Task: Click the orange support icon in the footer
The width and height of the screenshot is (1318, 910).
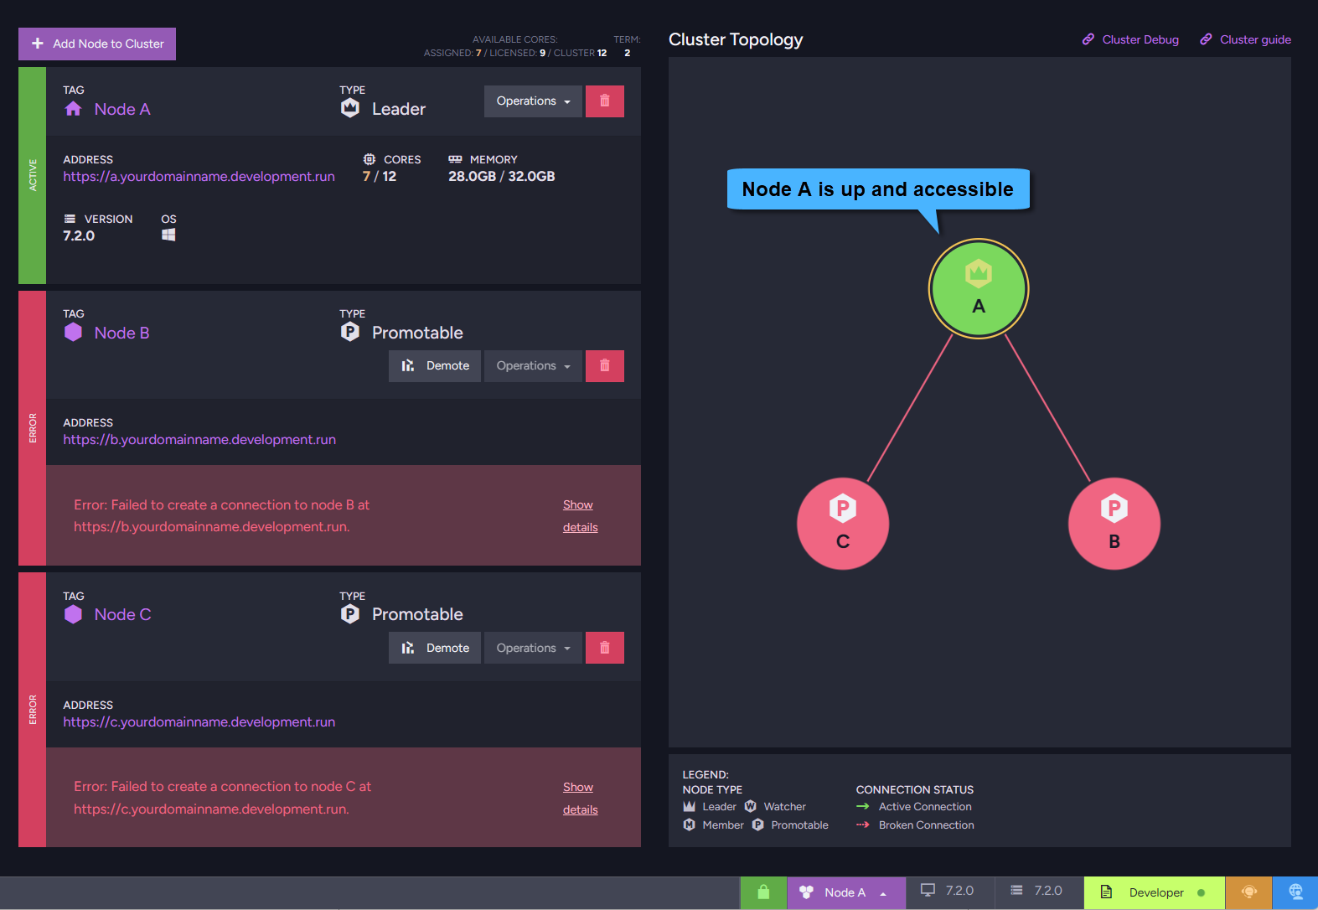Action: pyautogui.click(x=1248, y=892)
